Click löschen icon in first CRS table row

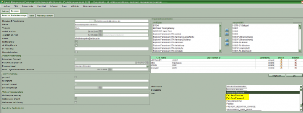pos(296,60)
